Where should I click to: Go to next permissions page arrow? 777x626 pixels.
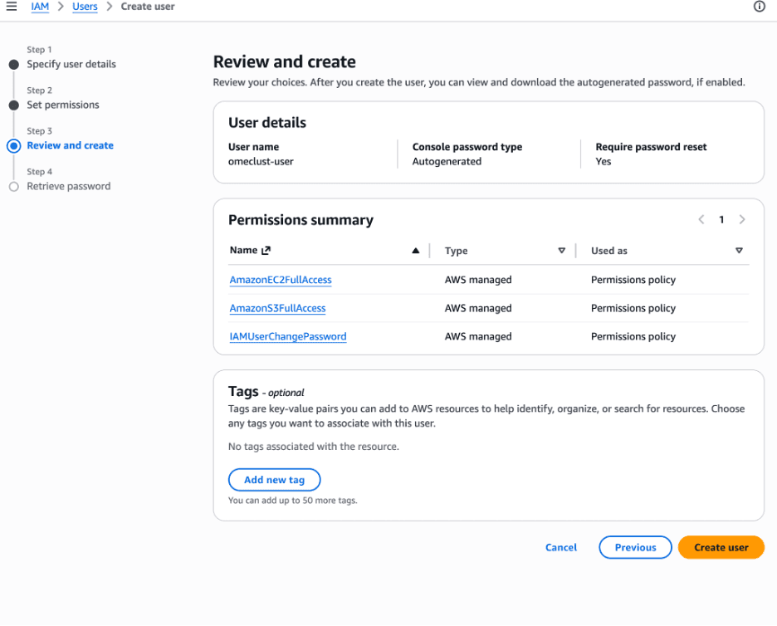pos(742,220)
